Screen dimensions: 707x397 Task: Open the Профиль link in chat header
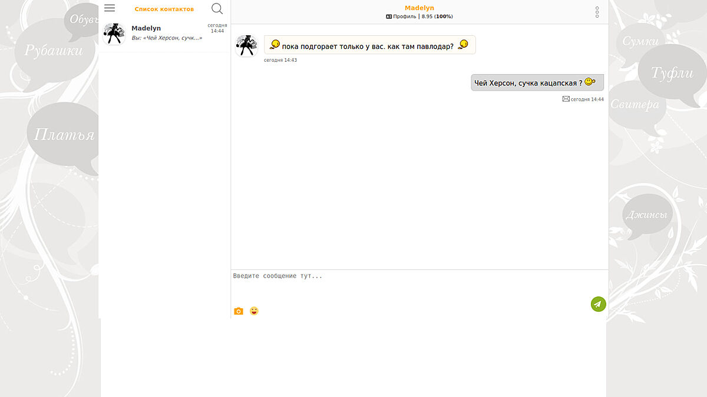coord(404,16)
